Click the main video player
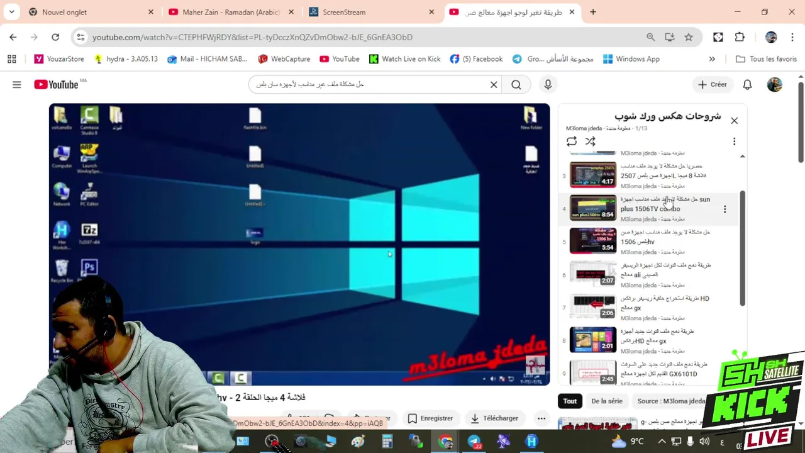805x453 pixels. (299, 244)
